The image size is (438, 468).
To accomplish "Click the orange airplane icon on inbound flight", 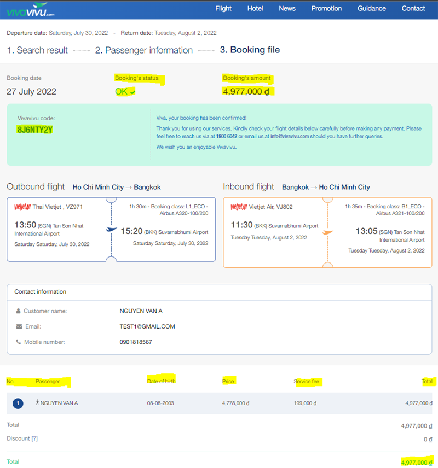I will (327, 232).
